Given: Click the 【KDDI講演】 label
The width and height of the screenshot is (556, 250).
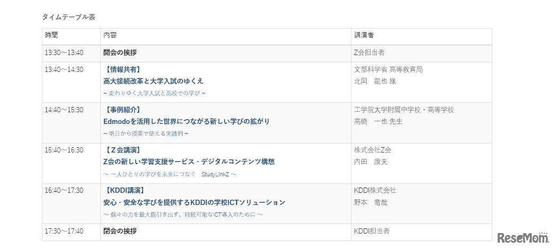Looking at the screenshot, I should point(123,190).
